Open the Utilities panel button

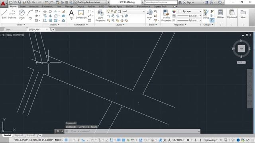[x=220, y=14]
